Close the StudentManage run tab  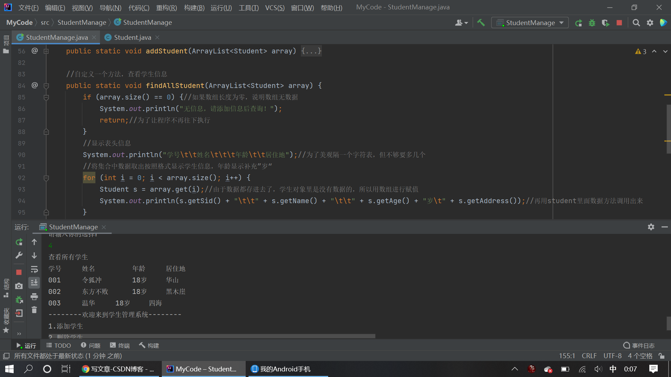pyautogui.click(x=104, y=227)
